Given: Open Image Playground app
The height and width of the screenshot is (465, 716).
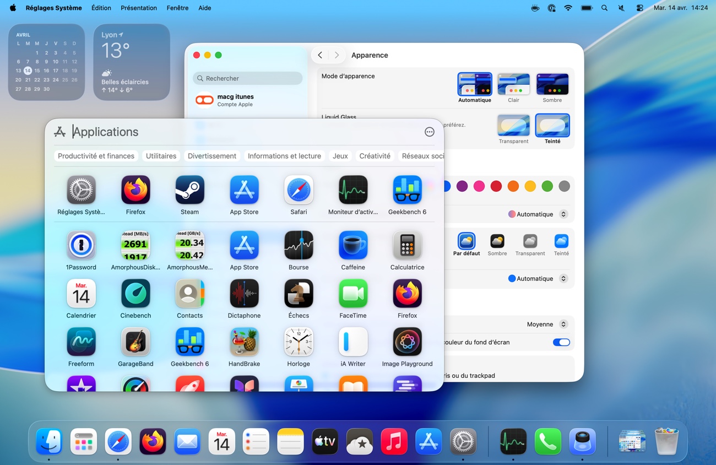Looking at the screenshot, I should [x=407, y=343].
